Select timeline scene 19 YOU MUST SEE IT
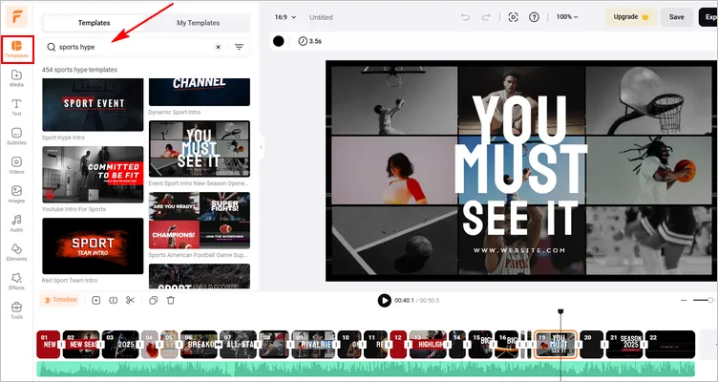This screenshot has height=382, width=718. click(556, 345)
